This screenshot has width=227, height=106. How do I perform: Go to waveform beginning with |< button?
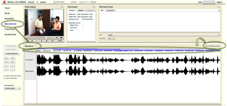click(x=6, y=58)
